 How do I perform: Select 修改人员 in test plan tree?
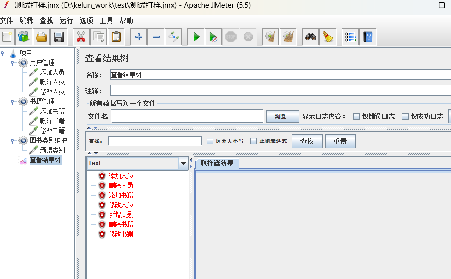point(52,92)
